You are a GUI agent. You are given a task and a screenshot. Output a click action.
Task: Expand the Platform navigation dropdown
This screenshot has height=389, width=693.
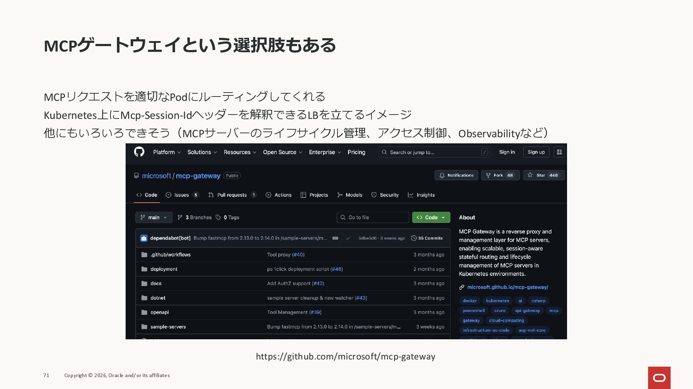(x=167, y=152)
